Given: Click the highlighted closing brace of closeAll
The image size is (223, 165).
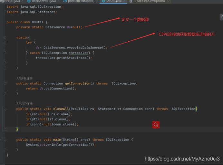Looking at the screenshot, I should tap(17, 129).
